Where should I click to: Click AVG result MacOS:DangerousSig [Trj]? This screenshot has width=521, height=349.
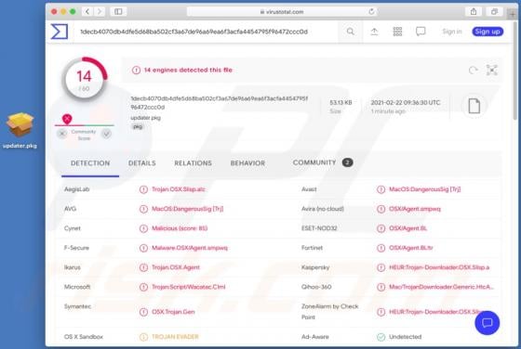(x=187, y=209)
